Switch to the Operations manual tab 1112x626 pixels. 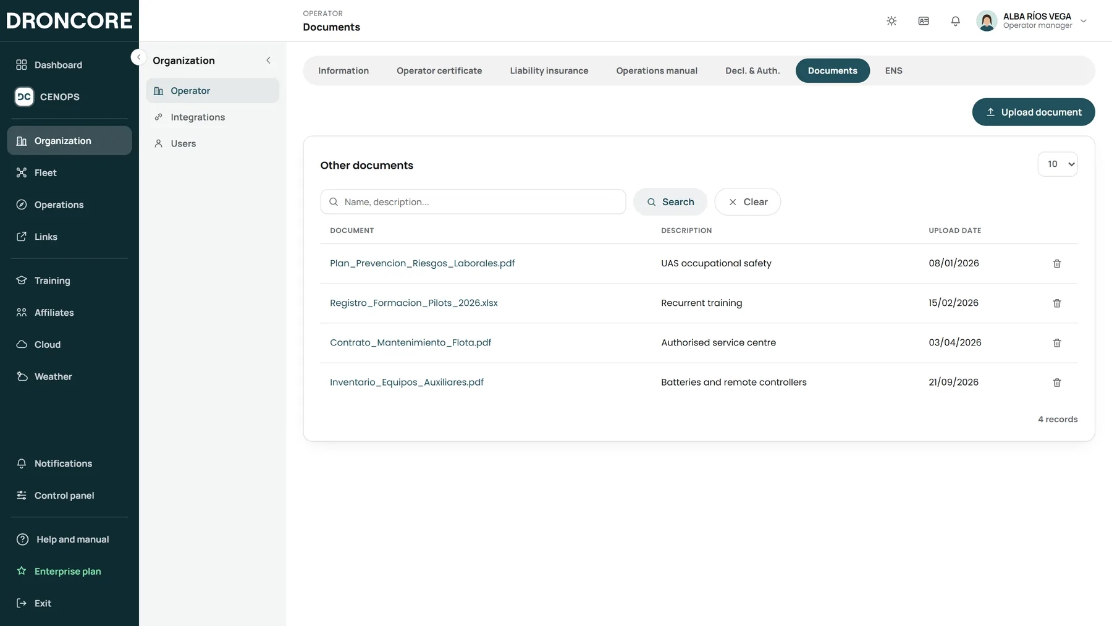[657, 71]
